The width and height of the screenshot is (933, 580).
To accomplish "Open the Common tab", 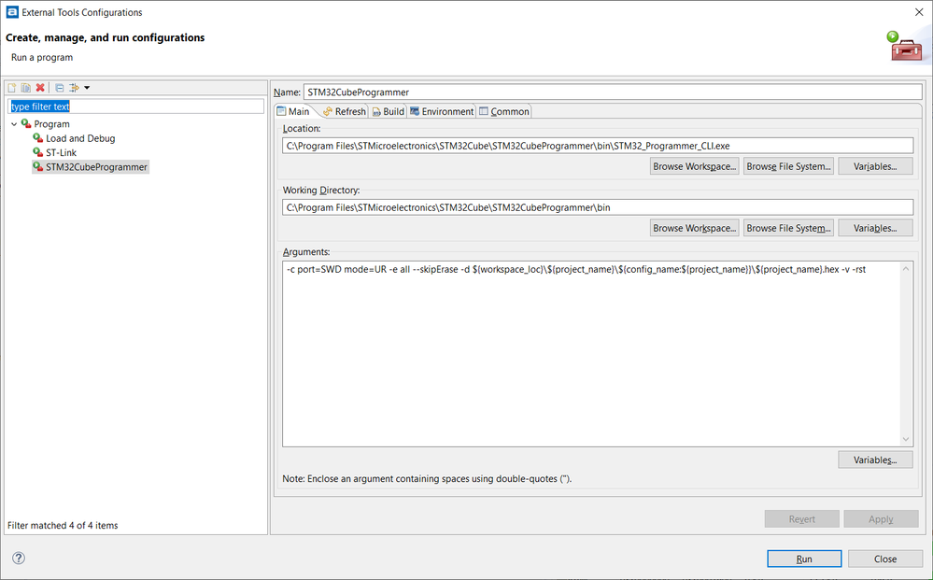I will tap(504, 111).
